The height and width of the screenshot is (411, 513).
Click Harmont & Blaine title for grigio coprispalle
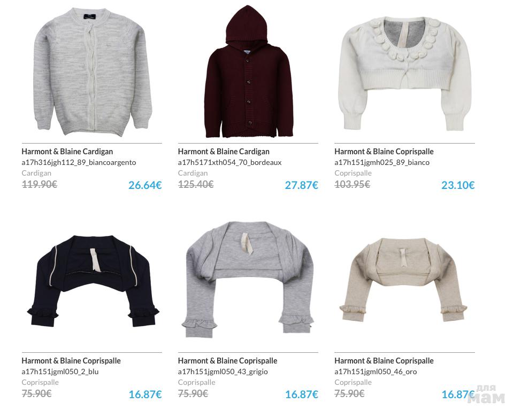point(227,361)
